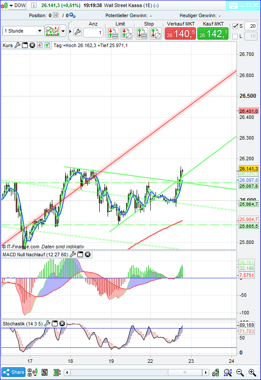Toggle the L limit checkbox
The image size is (261, 380).
click(x=235, y=37)
